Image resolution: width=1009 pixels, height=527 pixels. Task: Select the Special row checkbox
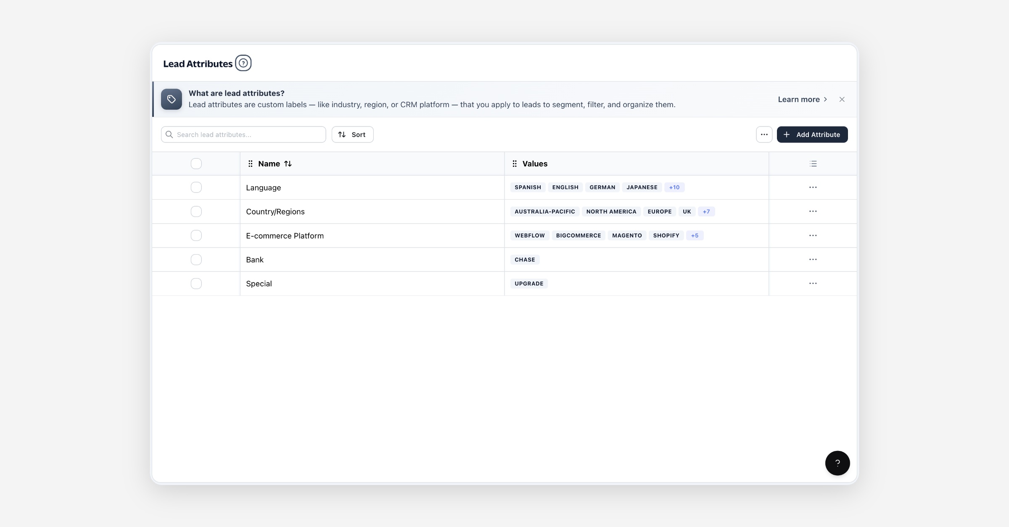pyautogui.click(x=196, y=284)
